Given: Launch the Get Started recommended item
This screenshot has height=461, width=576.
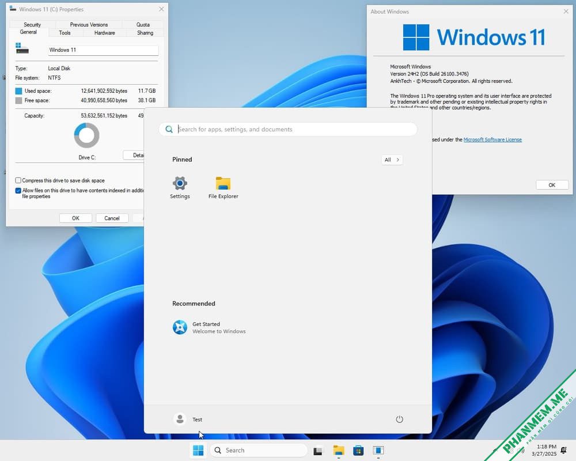Looking at the screenshot, I should (209, 327).
